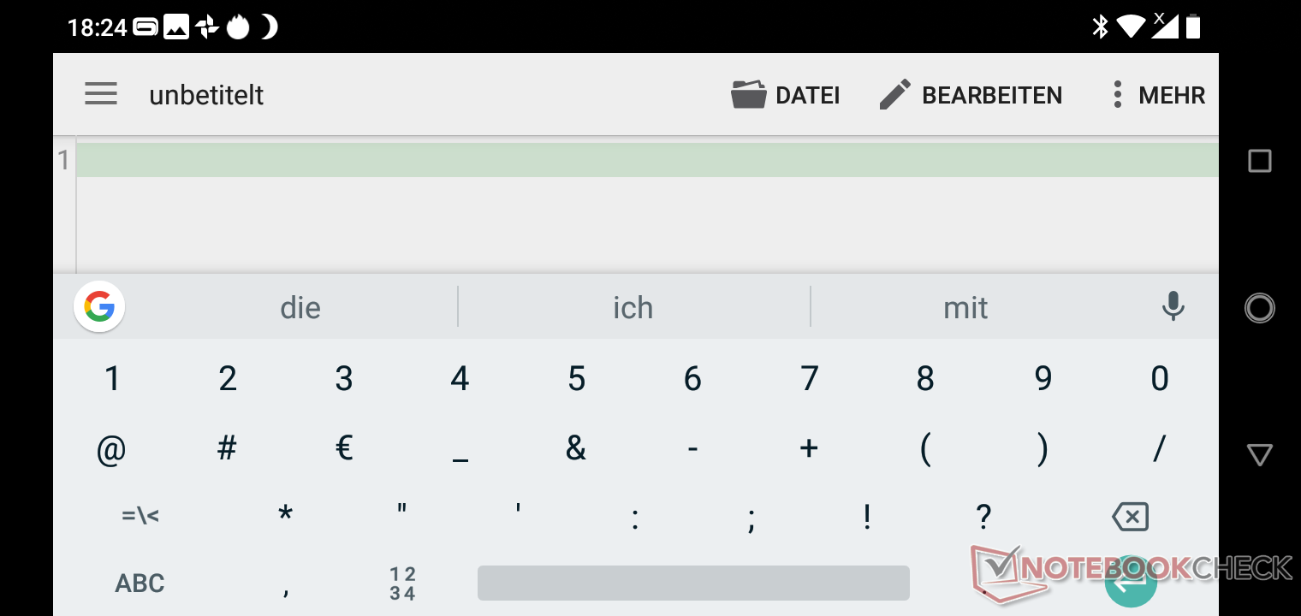The height and width of the screenshot is (616, 1301).
Task: Switch keyboard to ABC letters
Action: click(x=140, y=583)
